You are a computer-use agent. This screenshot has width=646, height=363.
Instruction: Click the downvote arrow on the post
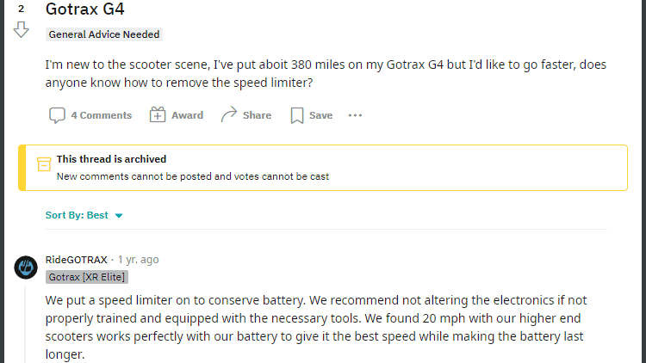coord(21,30)
